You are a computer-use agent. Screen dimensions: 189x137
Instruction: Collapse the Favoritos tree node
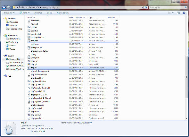click(x=4, y=19)
